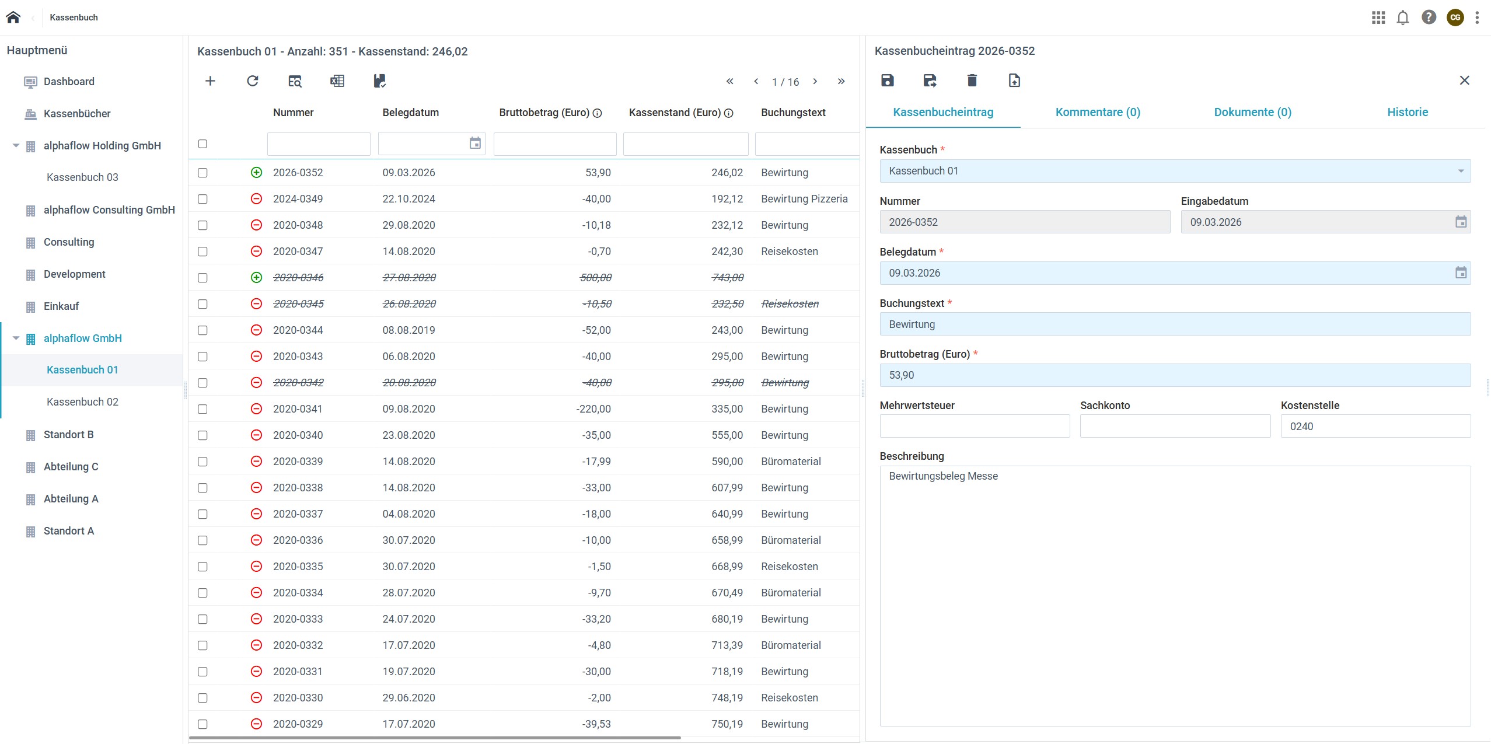Switch to the Kommentare (0) tab
The height and width of the screenshot is (744, 1491).
coord(1097,112)
